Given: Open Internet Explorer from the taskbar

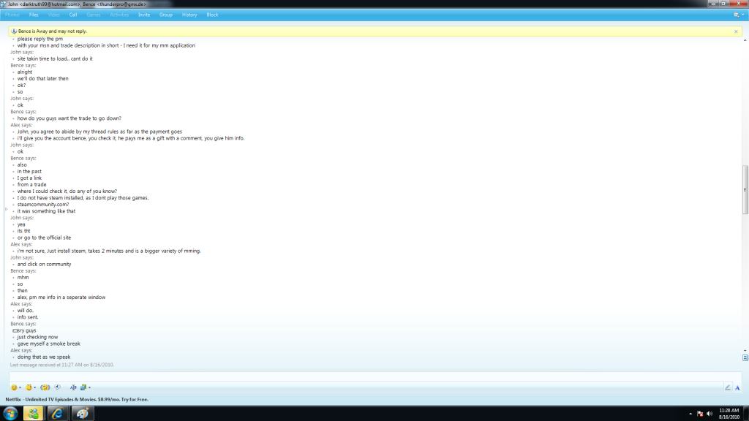Looking at the screenshot, I should tap(57, 414).
